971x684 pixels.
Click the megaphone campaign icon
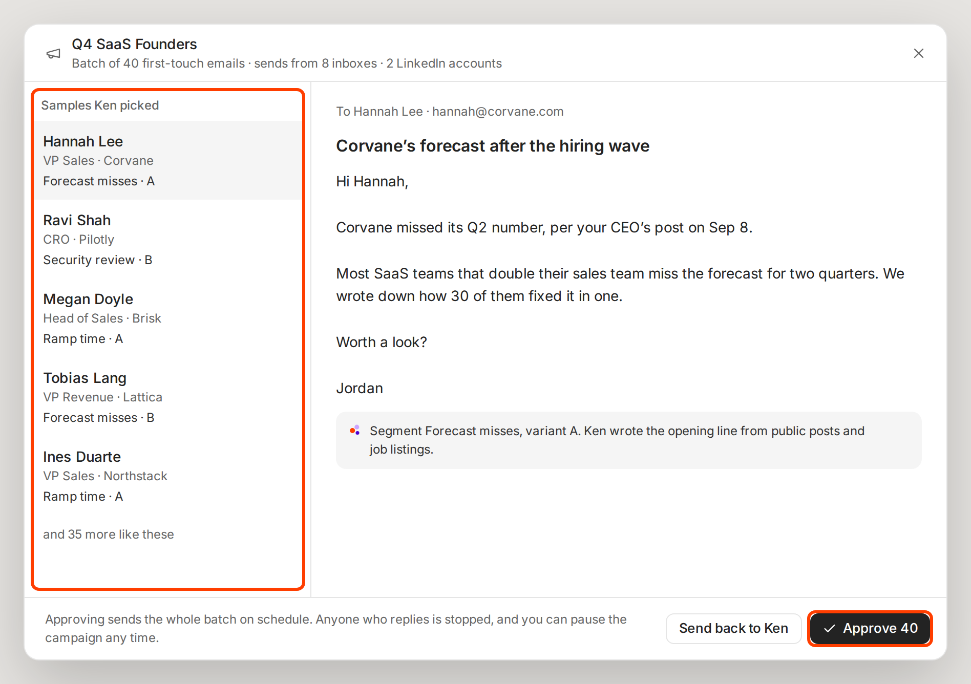53,54
